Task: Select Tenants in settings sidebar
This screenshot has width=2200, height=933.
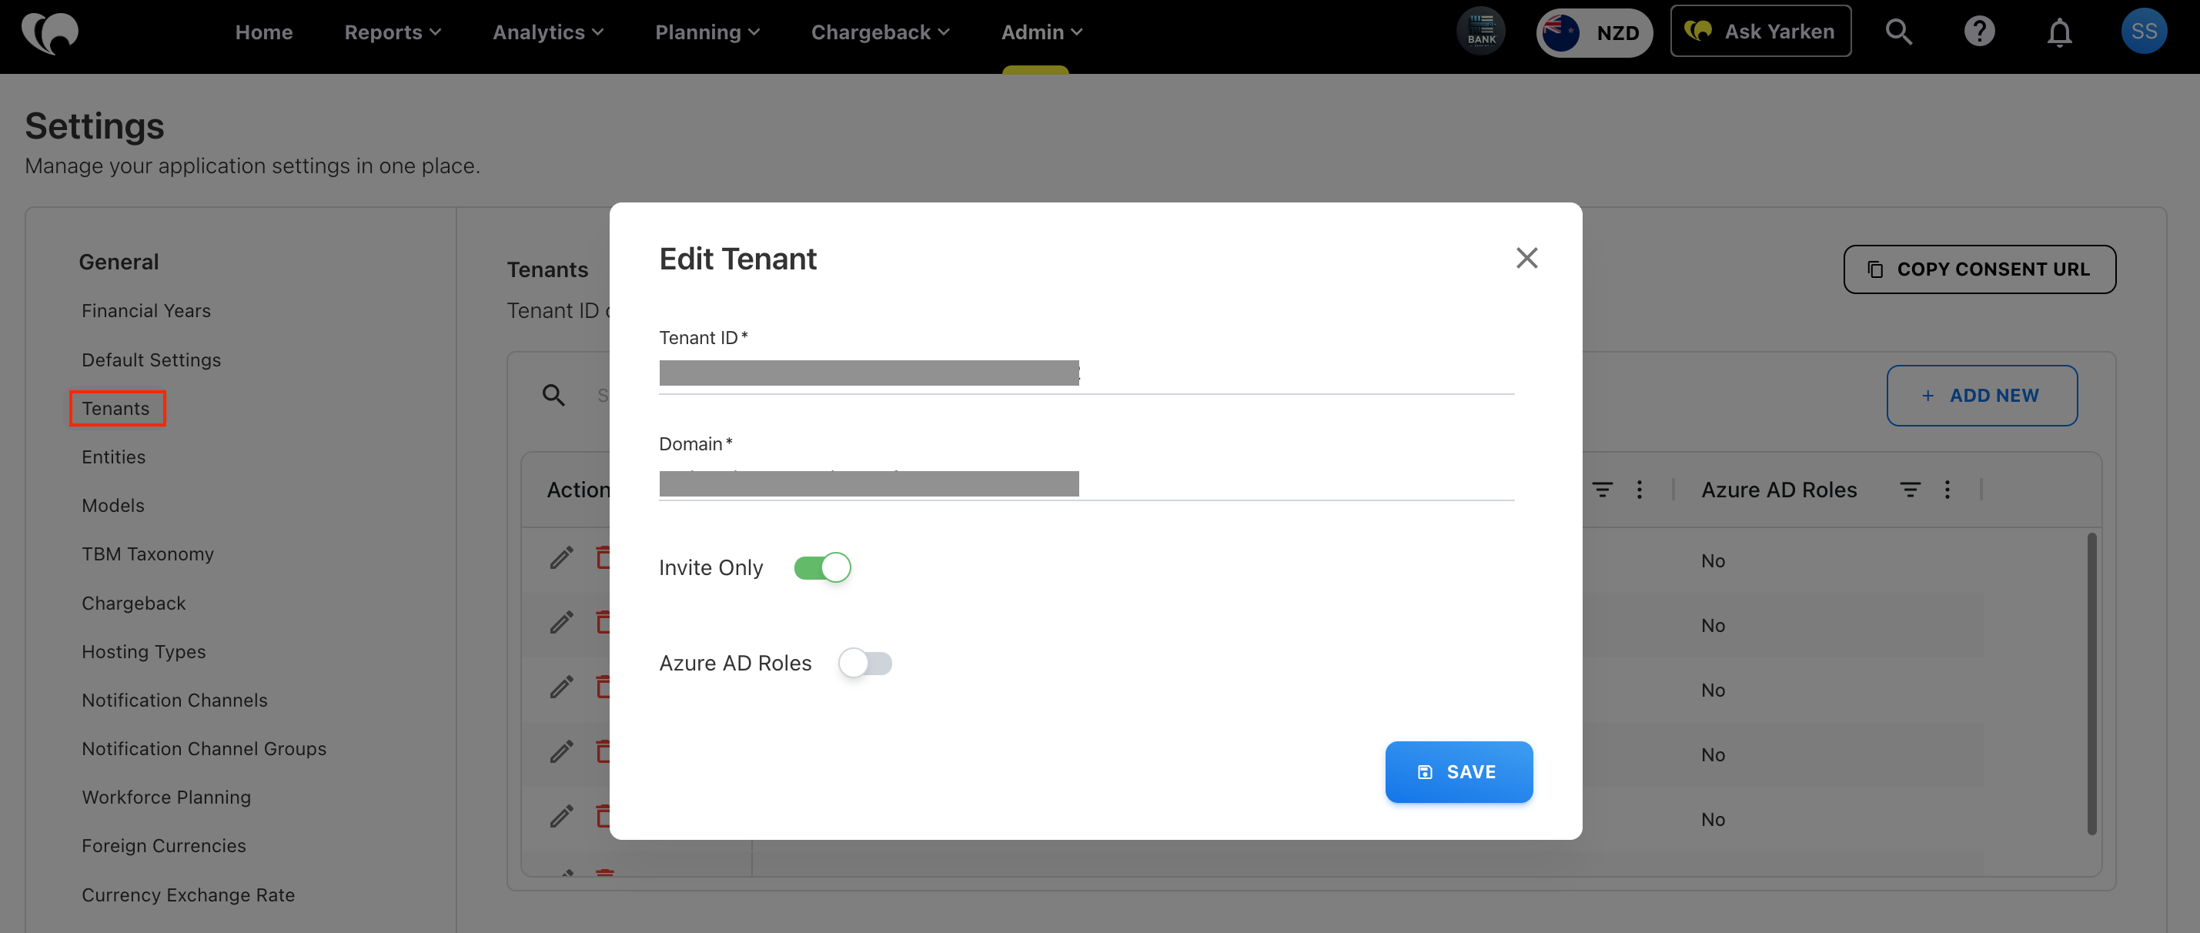Action: coord(116,409)
